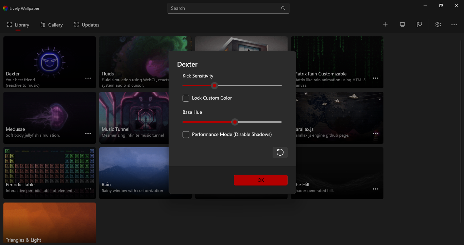
Task: Open more options for Dexter wallpaper
Action: pyautogui.click(x=88, y=78)
